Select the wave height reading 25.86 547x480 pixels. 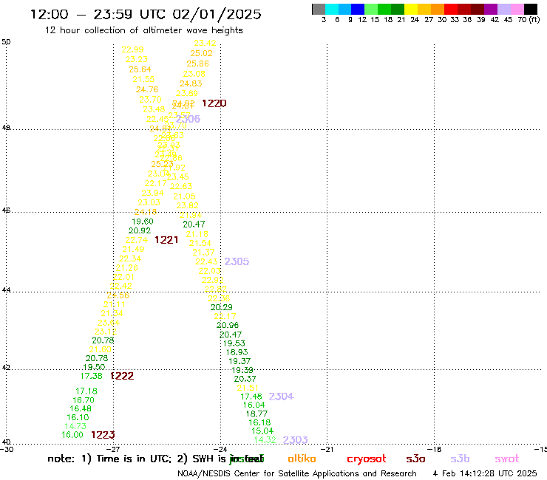click(x=198, y=64)
